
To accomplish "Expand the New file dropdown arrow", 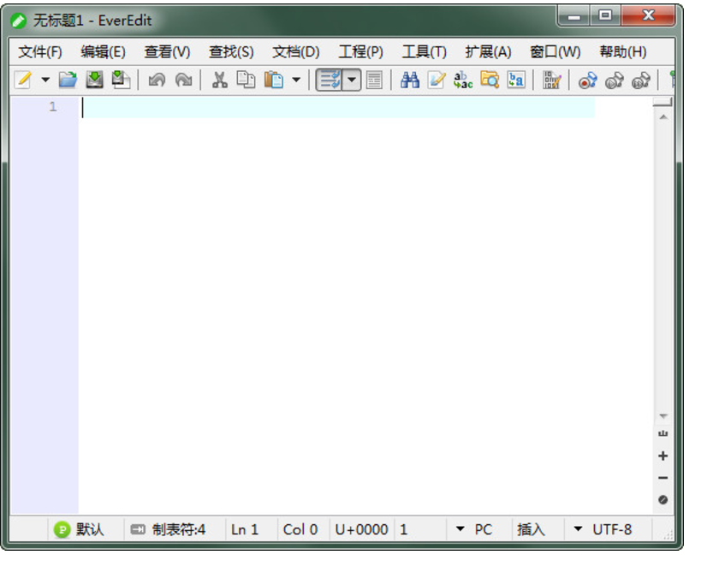I will 45,81.
